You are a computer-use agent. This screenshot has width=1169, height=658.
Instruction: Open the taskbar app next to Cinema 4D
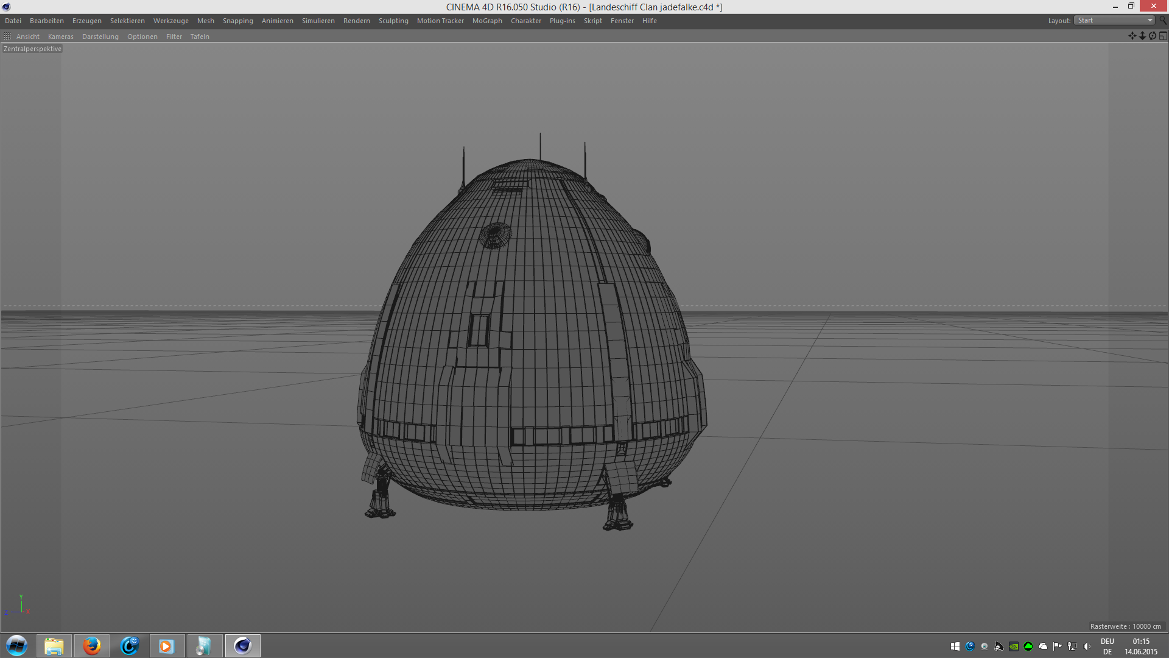[205, 646]
